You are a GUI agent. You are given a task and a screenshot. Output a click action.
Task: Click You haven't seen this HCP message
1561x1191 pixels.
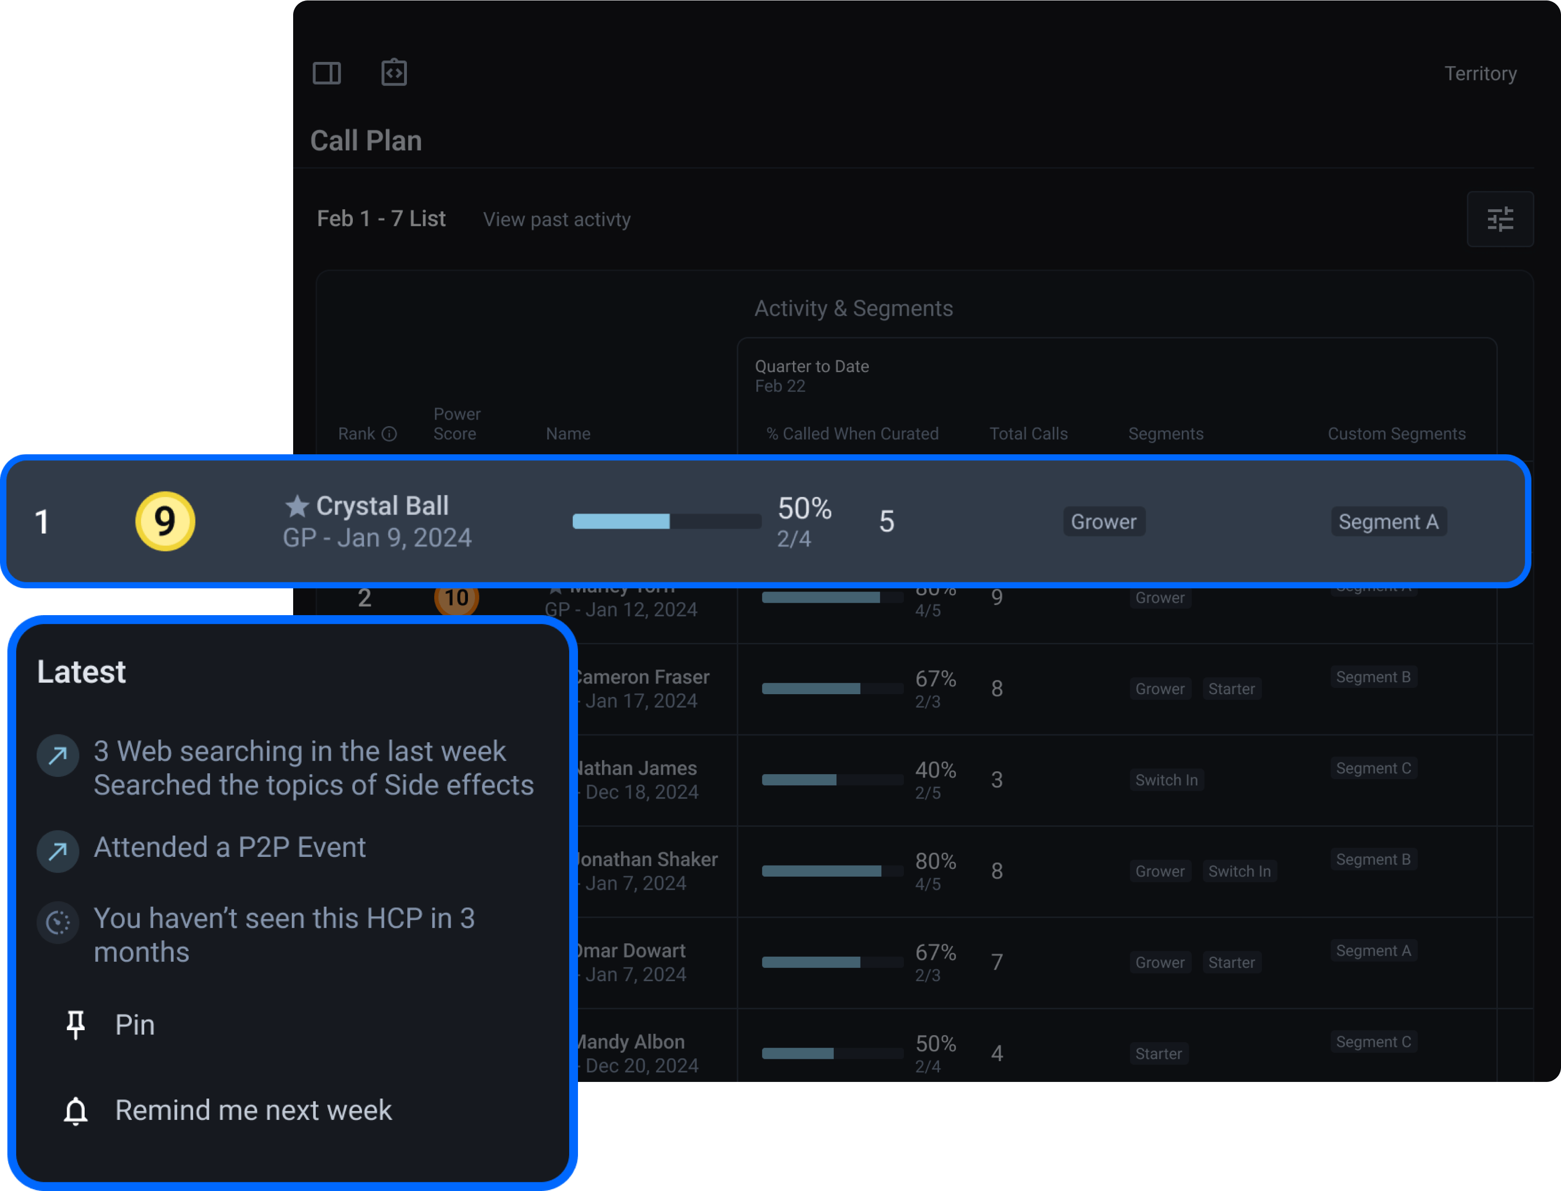(x=284, y=935)
